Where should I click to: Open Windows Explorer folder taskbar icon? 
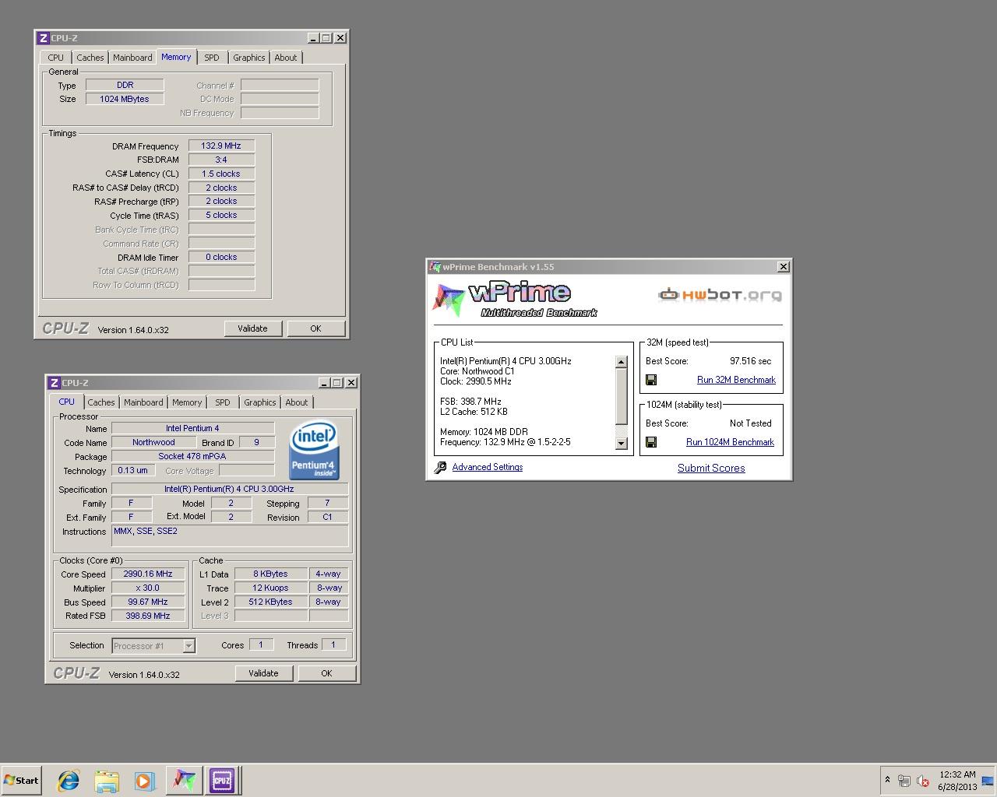pyautogui.click(x=107, y=781)
